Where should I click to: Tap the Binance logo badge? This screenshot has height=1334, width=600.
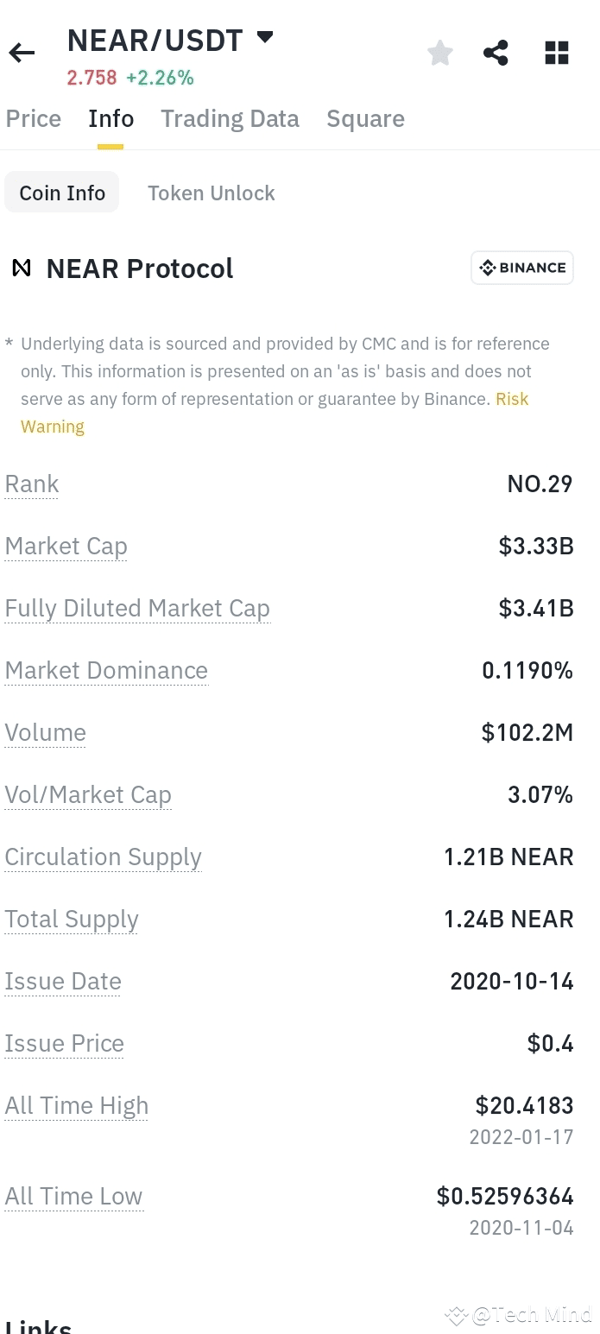pyautogui.click(x=522, y=268)
